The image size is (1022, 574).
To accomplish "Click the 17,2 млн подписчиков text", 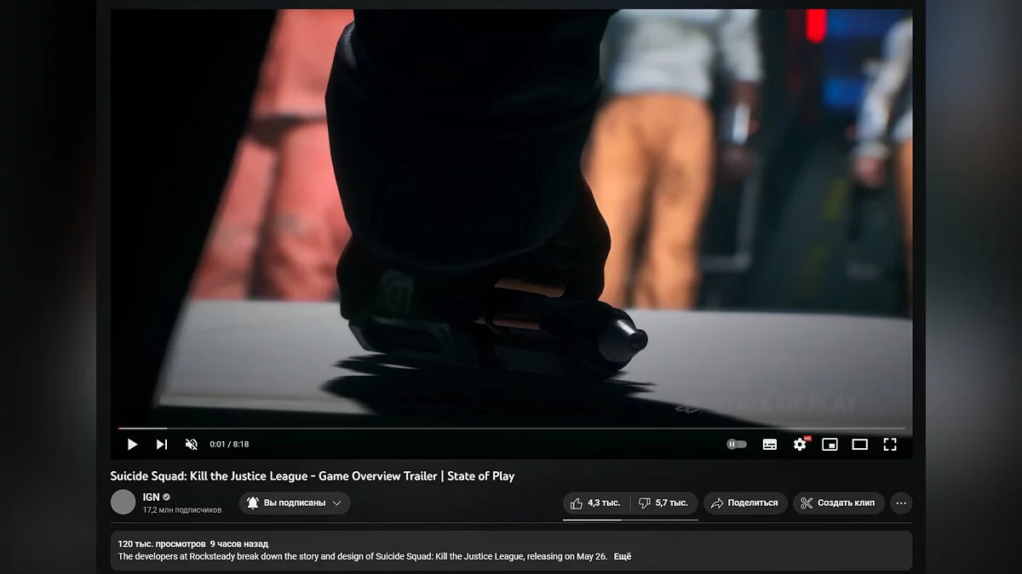I will [x=182, y=510].
